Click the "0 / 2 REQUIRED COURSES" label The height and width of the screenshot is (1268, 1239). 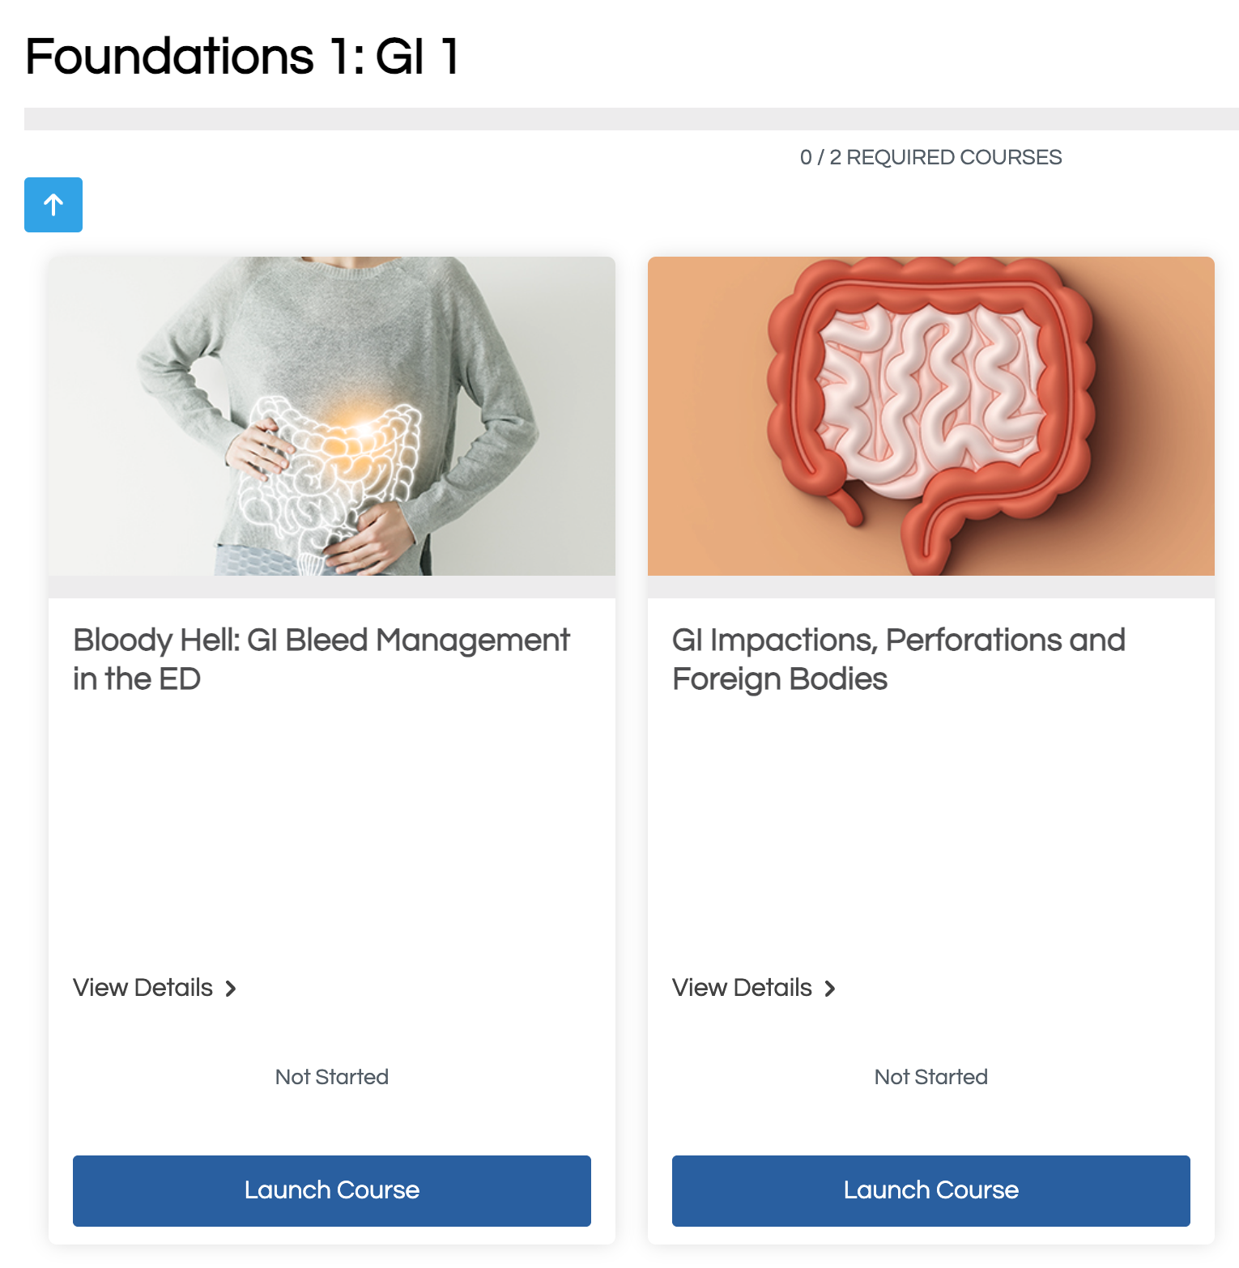click(x=930, y=157)
